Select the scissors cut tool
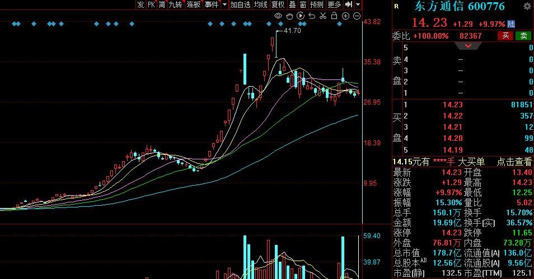The height and width of the screenshot is (279, 534). click(x=324, y=16)
